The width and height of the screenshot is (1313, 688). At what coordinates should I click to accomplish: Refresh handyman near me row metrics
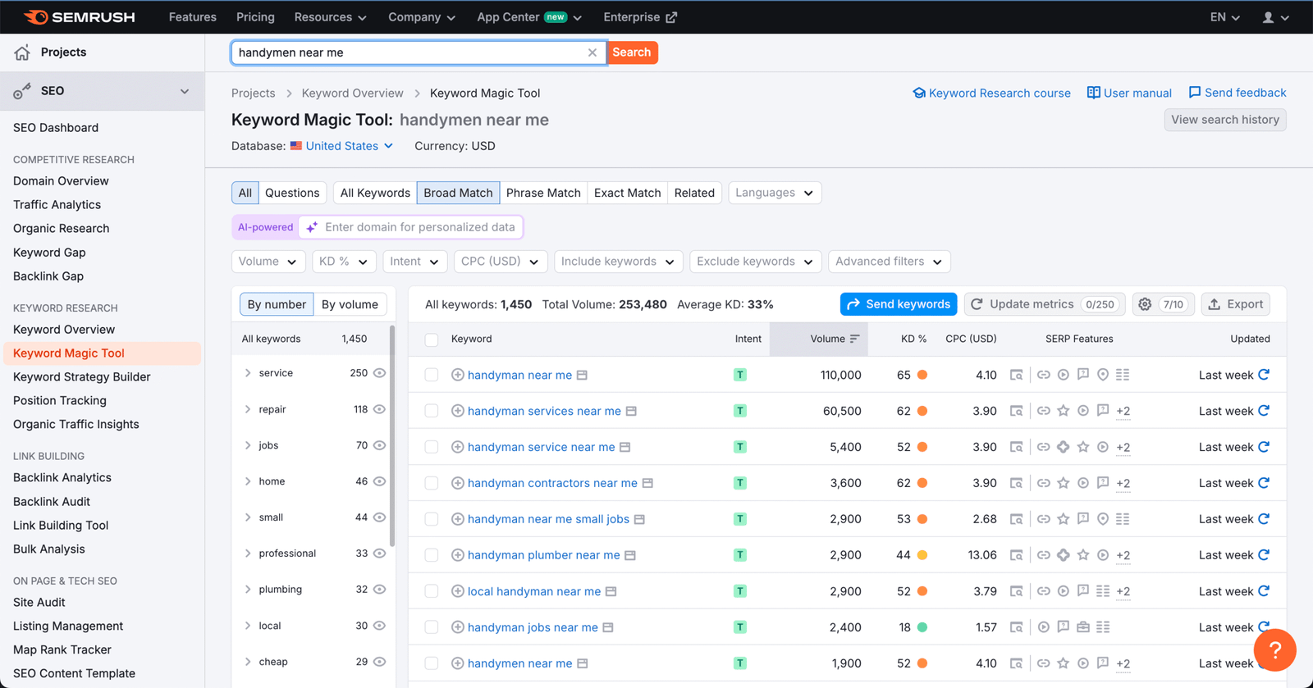click(1264, 375)
